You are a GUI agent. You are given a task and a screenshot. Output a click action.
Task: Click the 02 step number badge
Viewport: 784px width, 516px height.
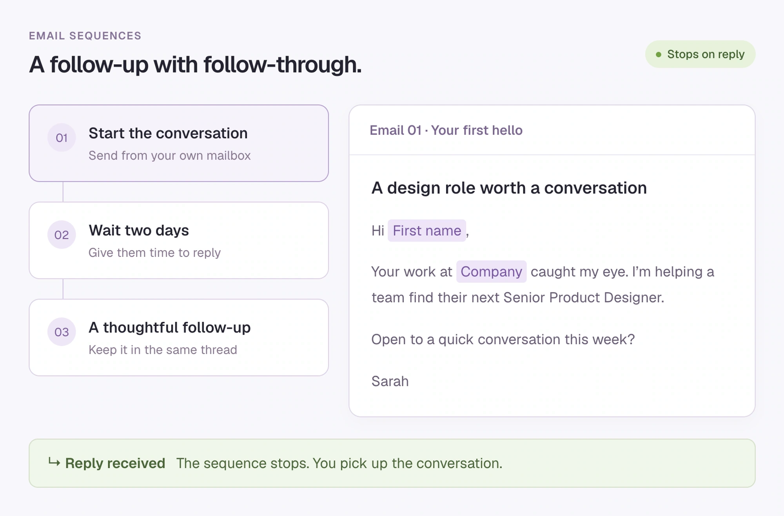coord(62,235)
